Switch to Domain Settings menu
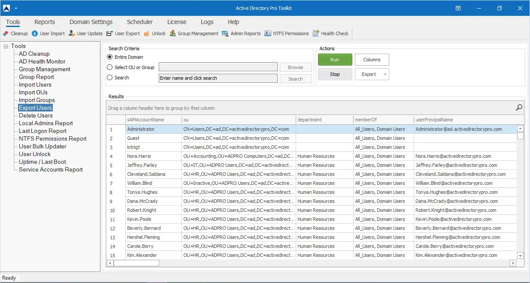This screenshot has width=530, height=283. pos(91,22)
